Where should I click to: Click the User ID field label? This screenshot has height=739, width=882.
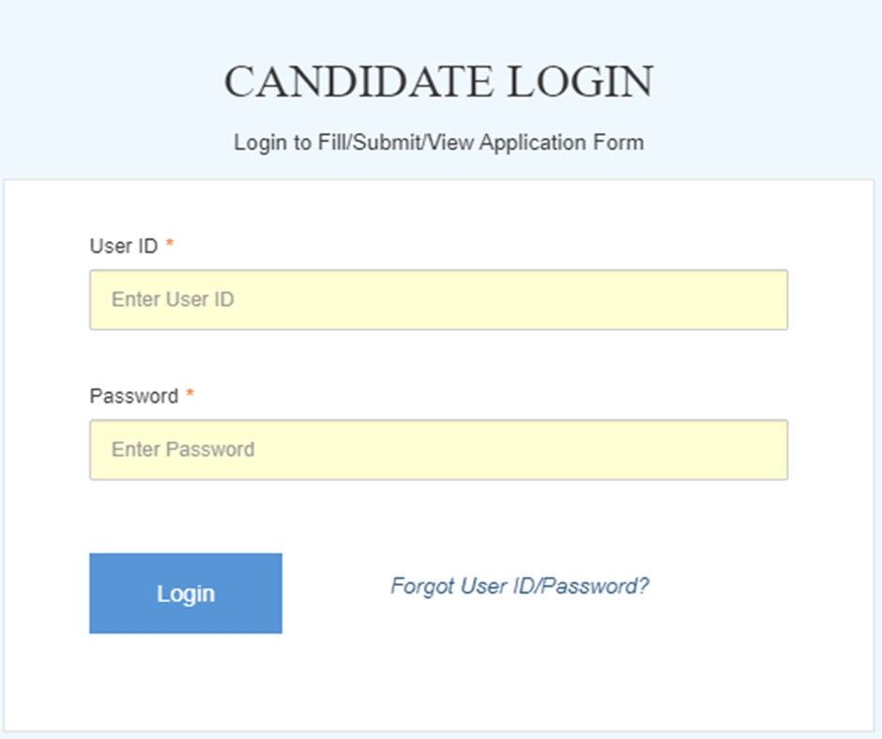(x=124, y=247)
